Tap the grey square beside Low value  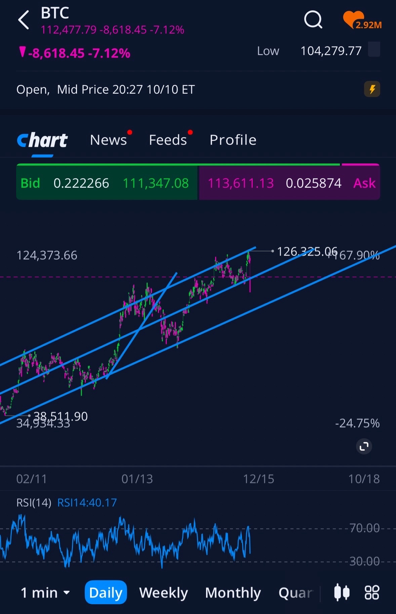pyautogui.click(x=374, y=49)
